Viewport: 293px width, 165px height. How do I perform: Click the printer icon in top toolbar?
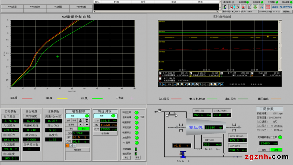(237, 7)
